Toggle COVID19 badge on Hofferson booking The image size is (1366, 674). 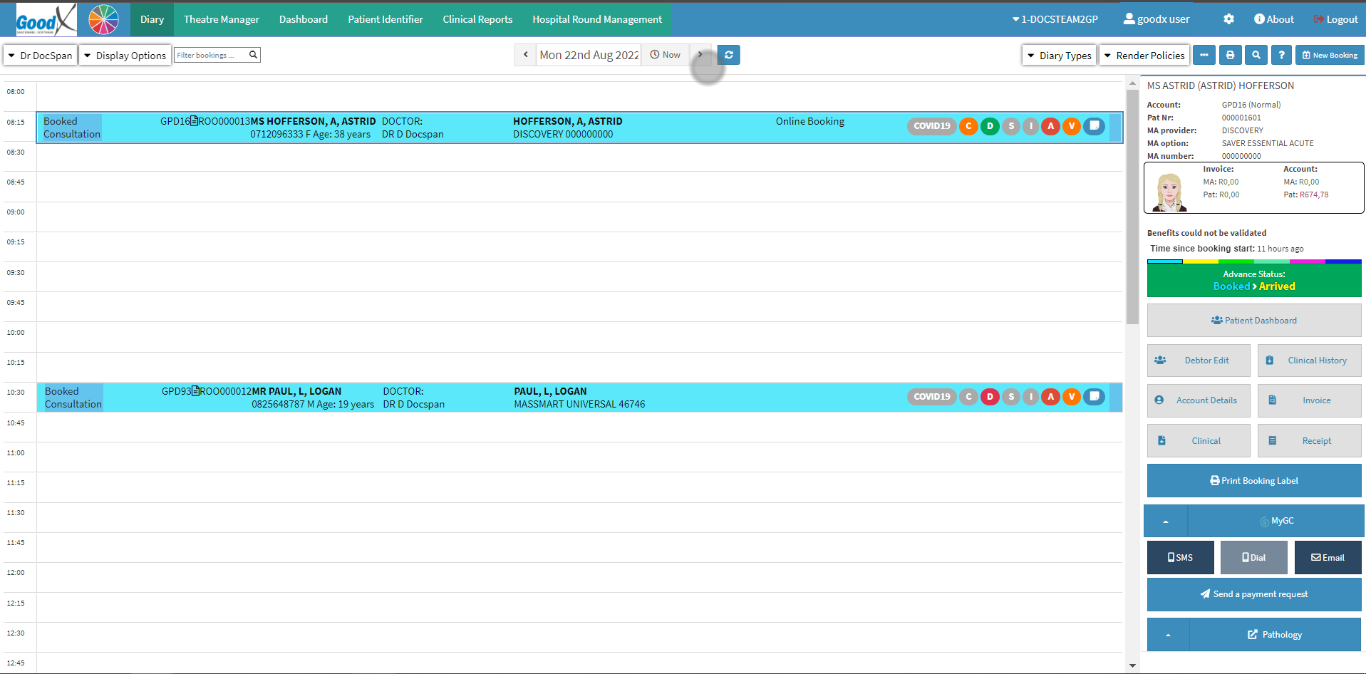coord(931,126)
